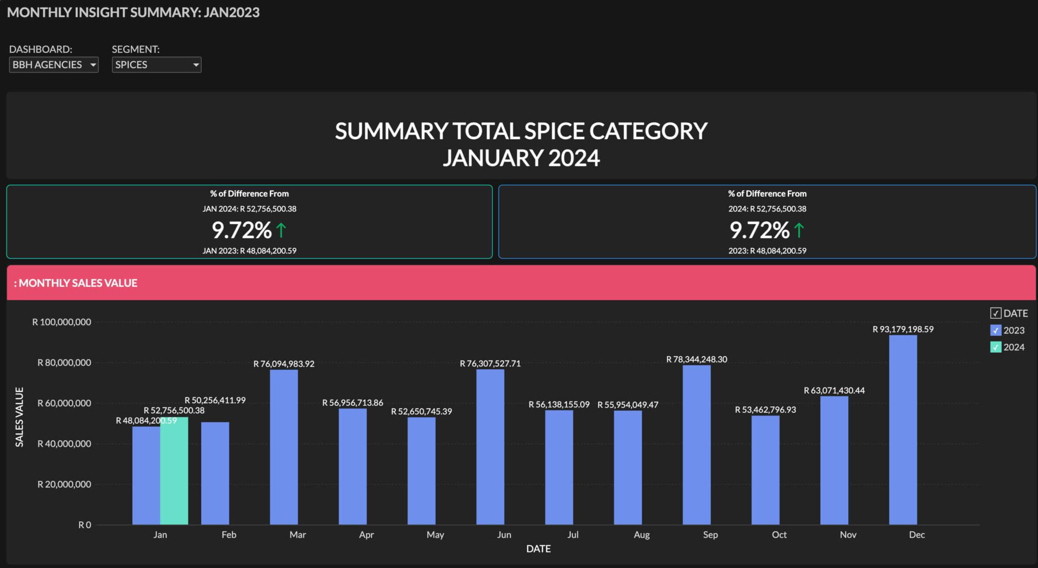Click the green up arrow in right 2024 card
This screenshot has width=1038, height=568.
[799, 231]
